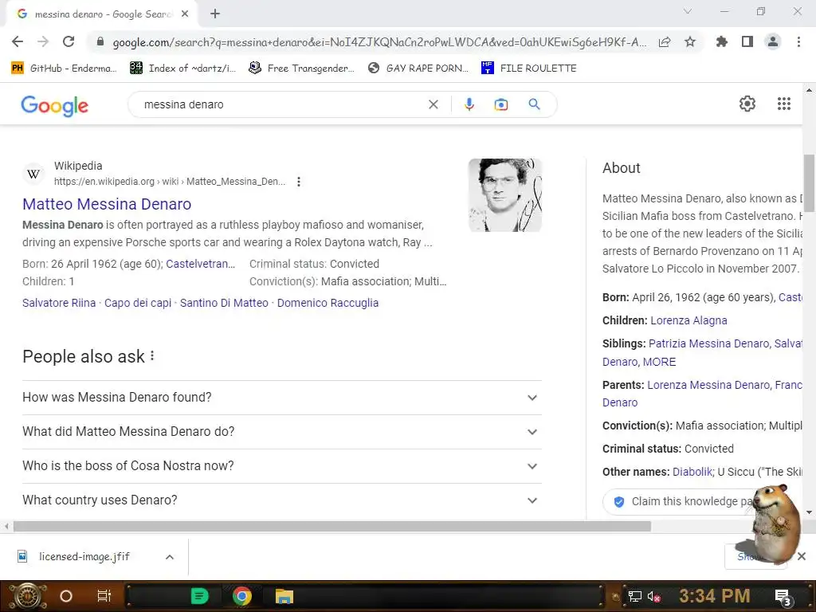Open the Santino Di Matteo link
The height and width of the screenshot is (612, 816).
224,303
